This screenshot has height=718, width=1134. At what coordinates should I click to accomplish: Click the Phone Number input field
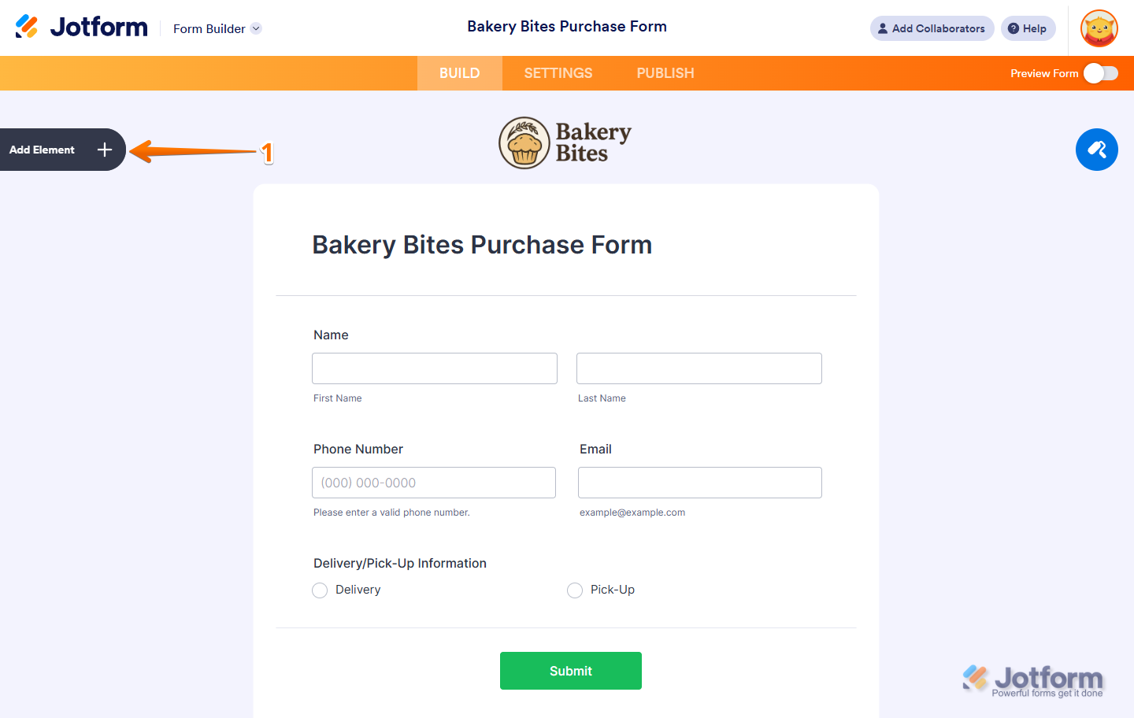[x=433, y=482]
